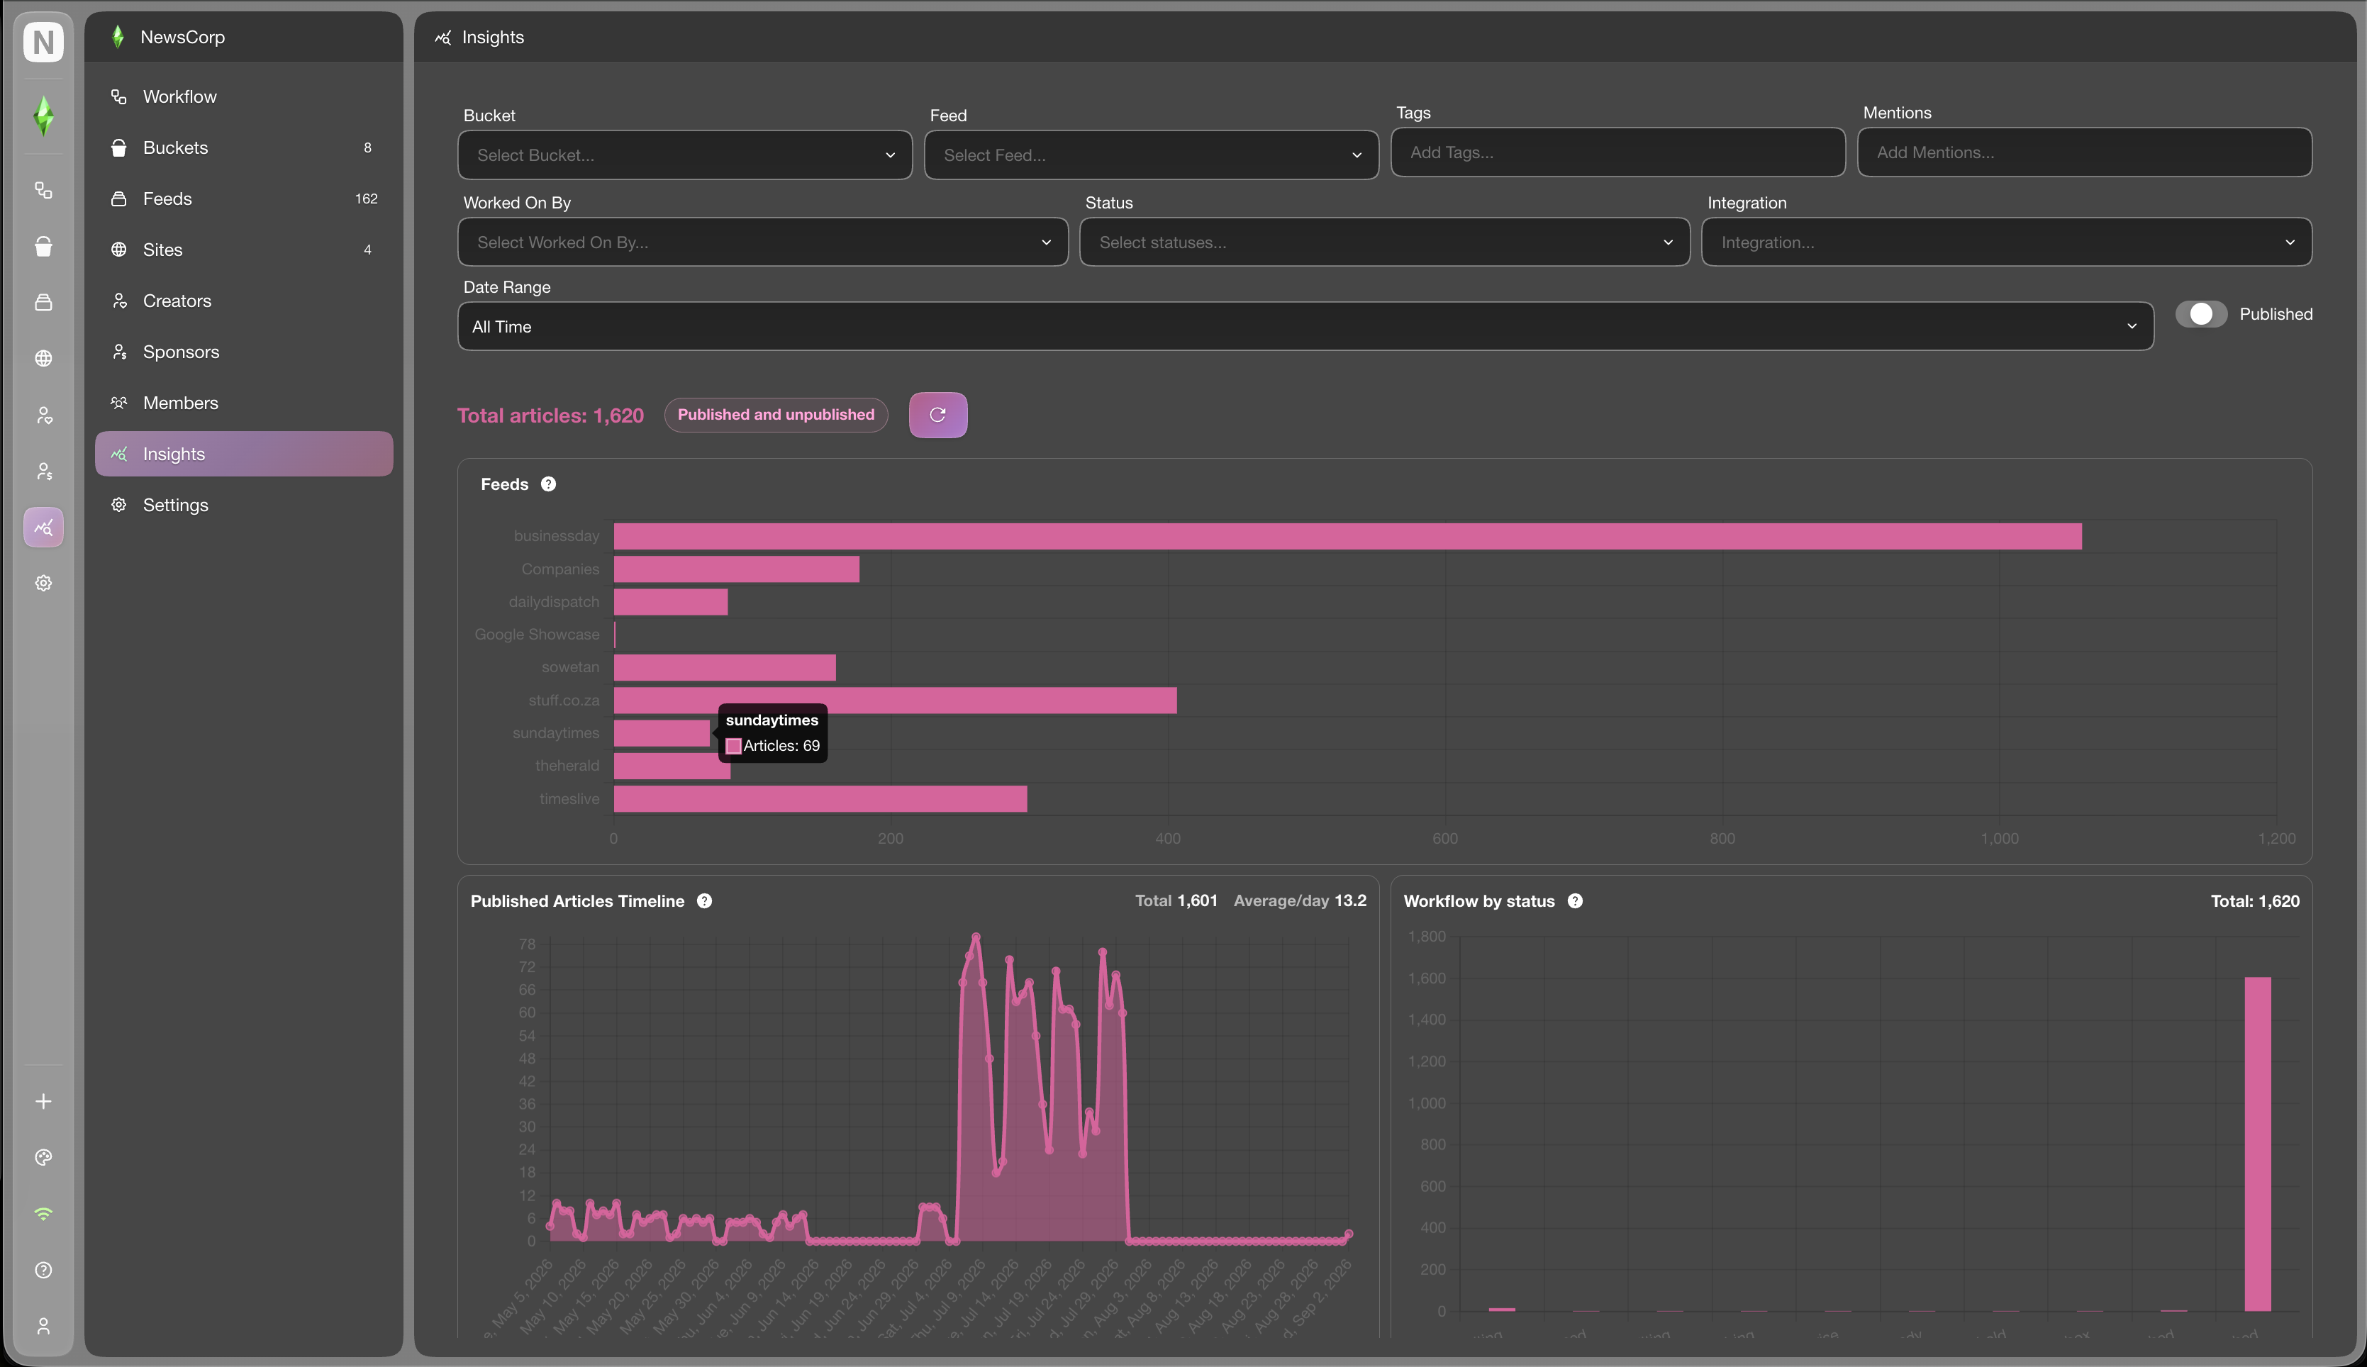This screenshot has height=1367, width=2367.
Task: Click the peak point on the timeline chart
Action: 976,937
